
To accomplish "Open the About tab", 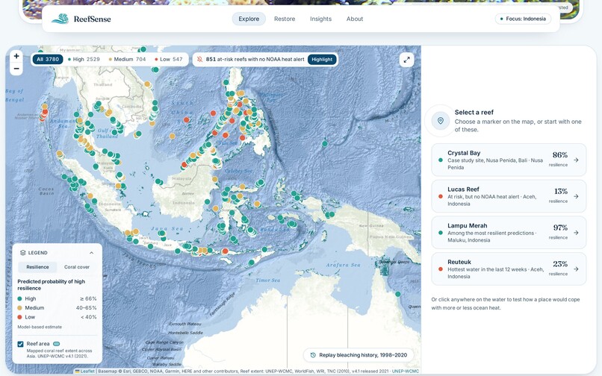I will coord(354,19).
